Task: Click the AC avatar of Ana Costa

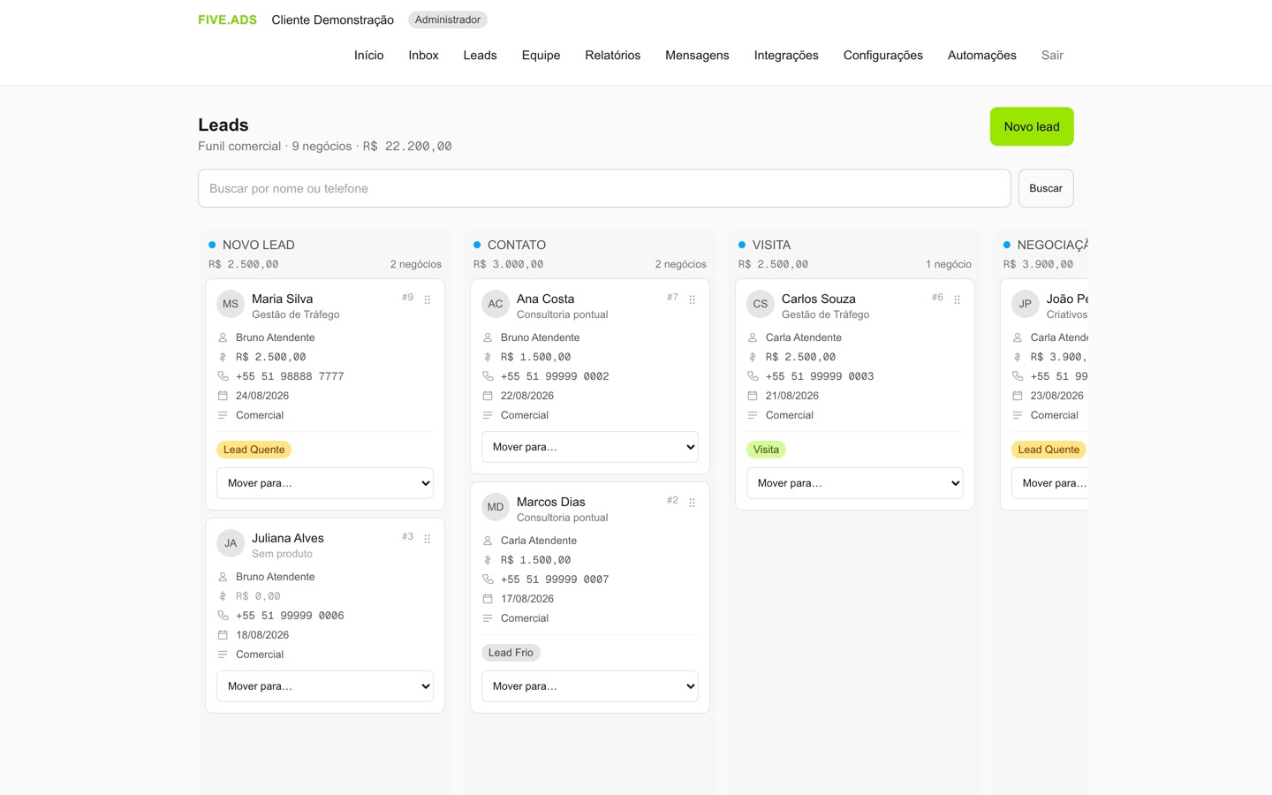Action: click(496, 304)
